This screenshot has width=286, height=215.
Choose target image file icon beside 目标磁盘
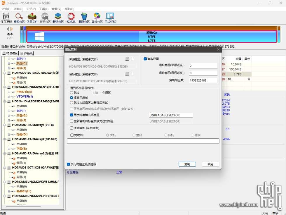(132, 74)
